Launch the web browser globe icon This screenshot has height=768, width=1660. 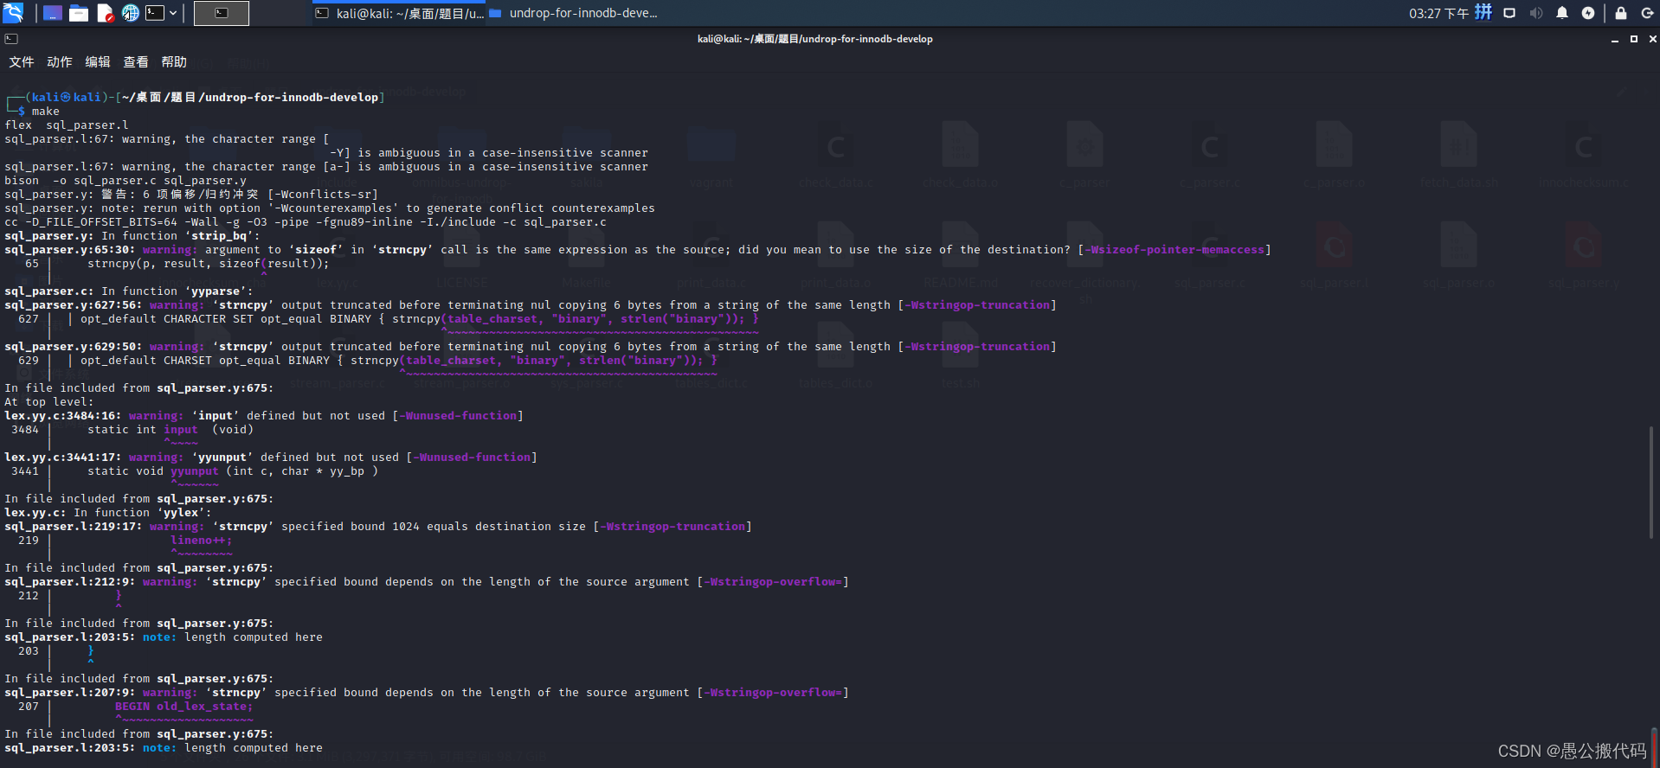click(x=130, y=13)
